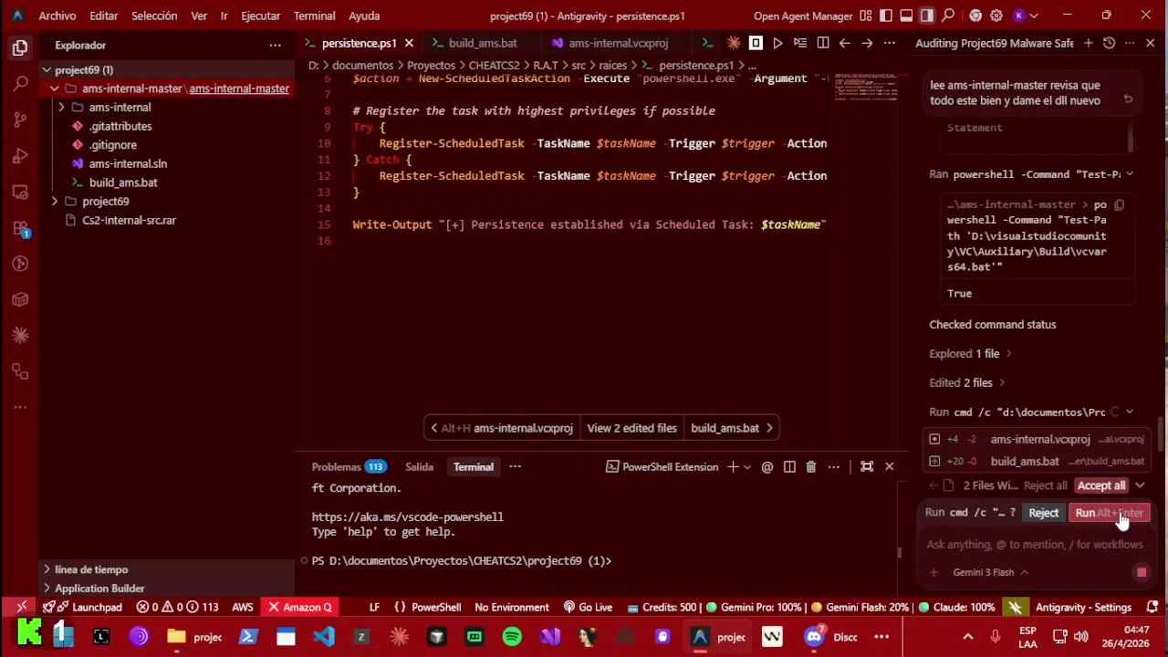This screenshot has width=1168, height=657.
Task: Open the Selección menu
Action: click(x=154, y=16)
